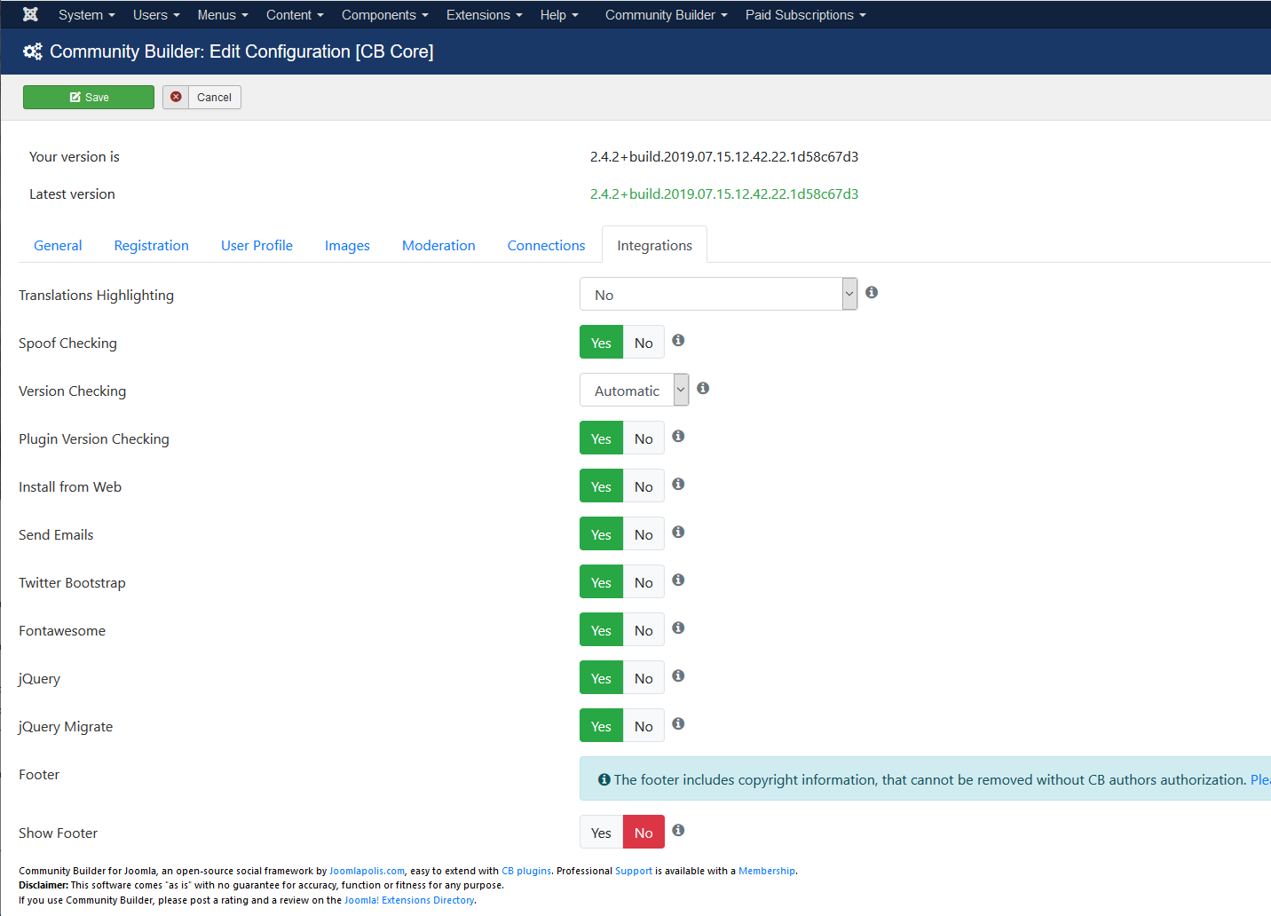The height and width of the screenshot is (916, 1271).
Task: Click the red cancel X icon
Action: point(176,97)
